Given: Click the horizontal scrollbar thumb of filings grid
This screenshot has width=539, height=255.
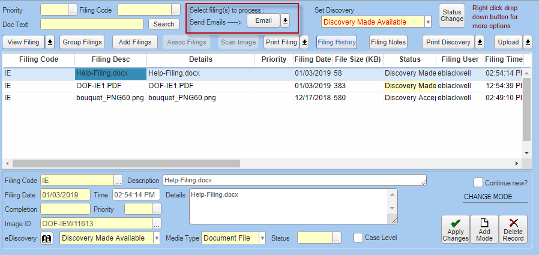Looking at the screenshot, I should (126, 163).
